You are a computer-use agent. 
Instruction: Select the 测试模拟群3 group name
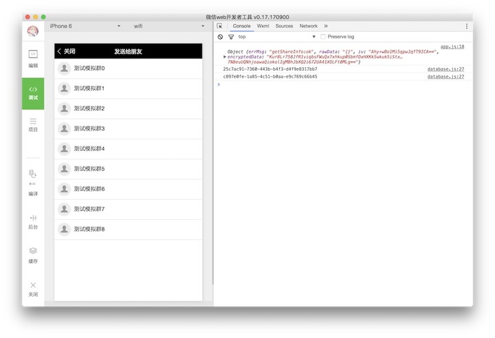click(89, 128)
